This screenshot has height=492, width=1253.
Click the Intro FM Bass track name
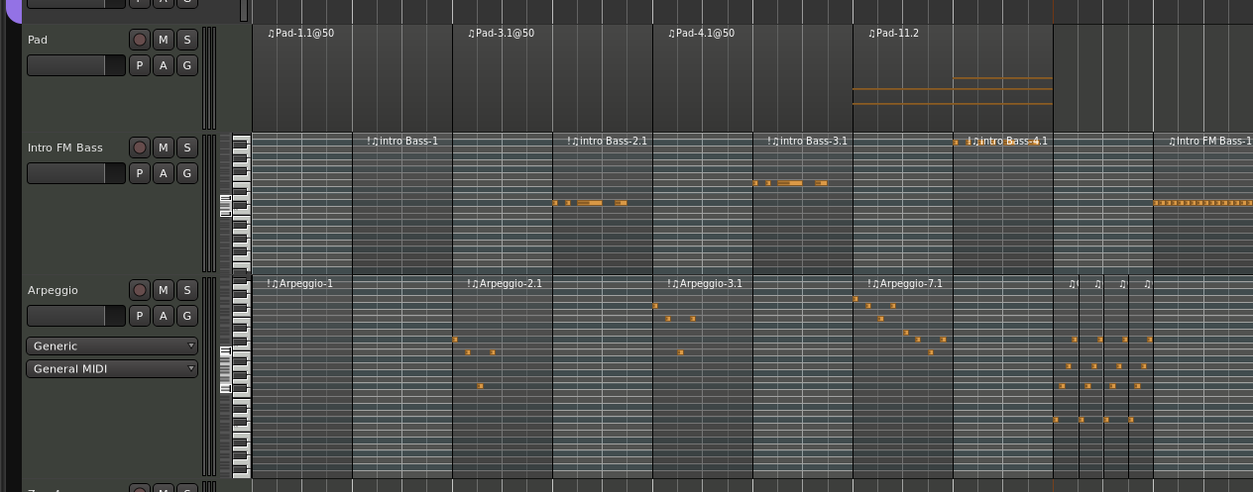65,148
